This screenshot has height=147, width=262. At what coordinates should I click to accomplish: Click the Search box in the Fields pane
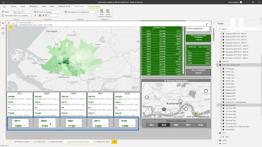239,29
